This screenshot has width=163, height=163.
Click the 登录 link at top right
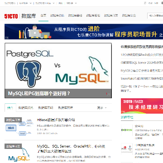tap(150, 3)
